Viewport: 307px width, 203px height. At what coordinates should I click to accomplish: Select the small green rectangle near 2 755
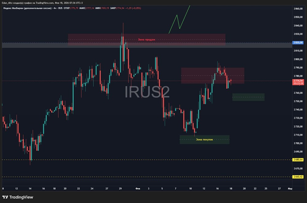248,97
